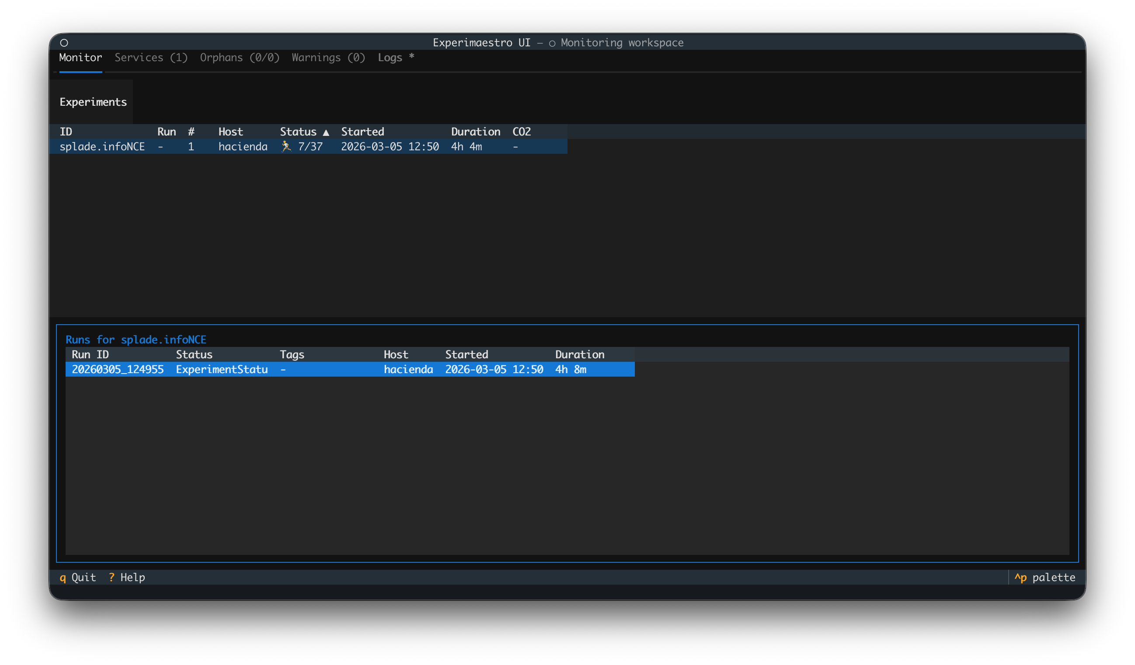This screenshot has width=1135, height=665.
Task: Open the Services (1) tab
Action: [x=151, y=58]
